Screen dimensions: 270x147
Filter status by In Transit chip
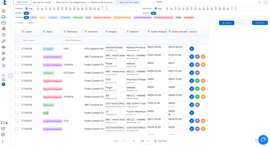click(65, 18)
